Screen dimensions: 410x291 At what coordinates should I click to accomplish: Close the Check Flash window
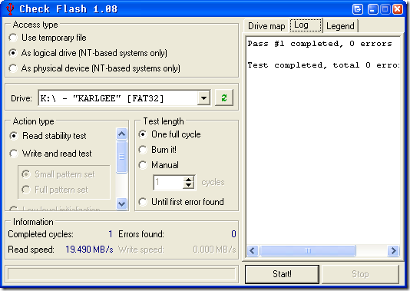(x=398, y=9)
